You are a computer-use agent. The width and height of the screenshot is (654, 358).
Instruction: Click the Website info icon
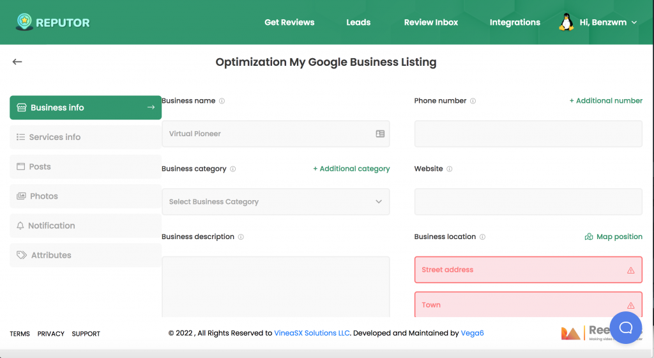point(450,169)
